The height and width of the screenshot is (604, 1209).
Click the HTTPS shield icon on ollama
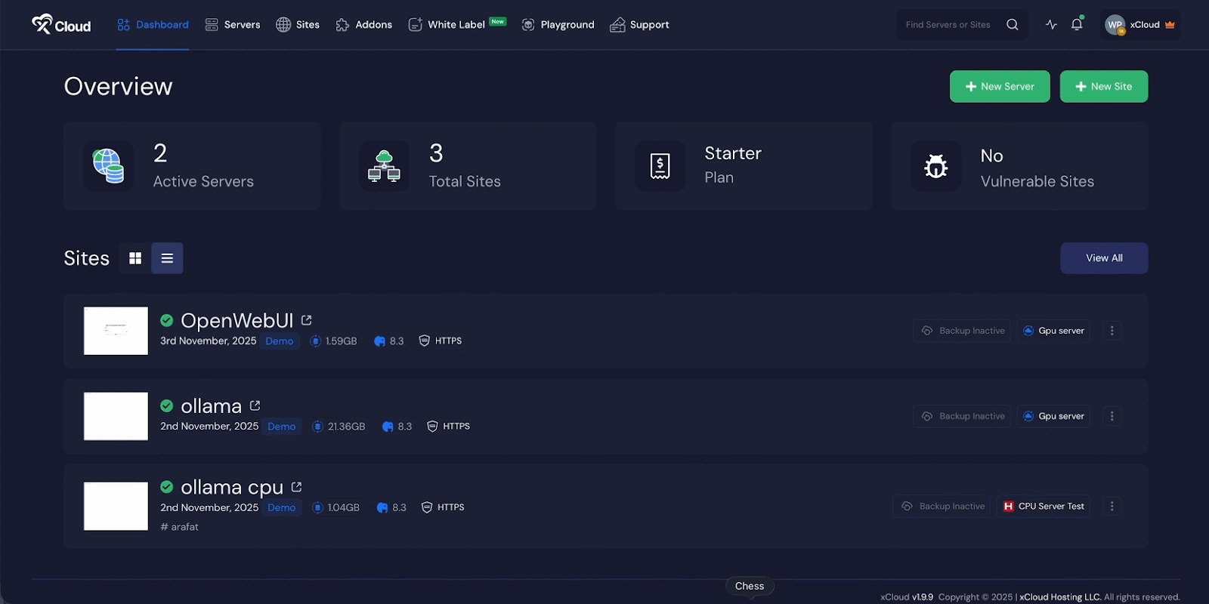[x=432, y=426]
